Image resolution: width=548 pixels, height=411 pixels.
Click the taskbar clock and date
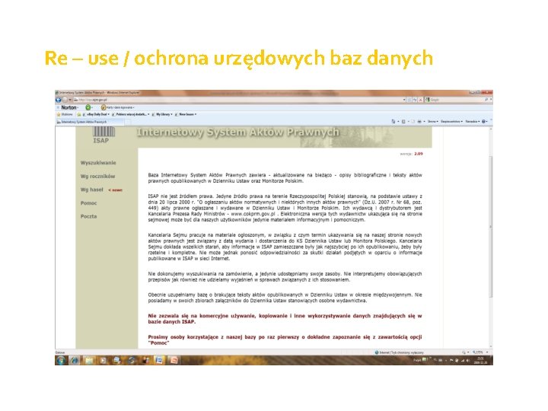[479, 360]
